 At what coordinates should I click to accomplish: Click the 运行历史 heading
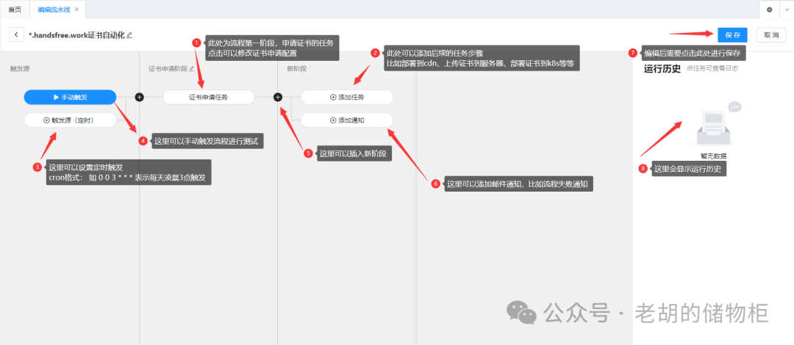pyautogui.click(x=662, y=68)
